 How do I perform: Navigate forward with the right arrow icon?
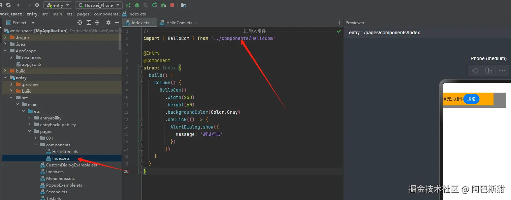pyautogui.click(x=28, y=5)
